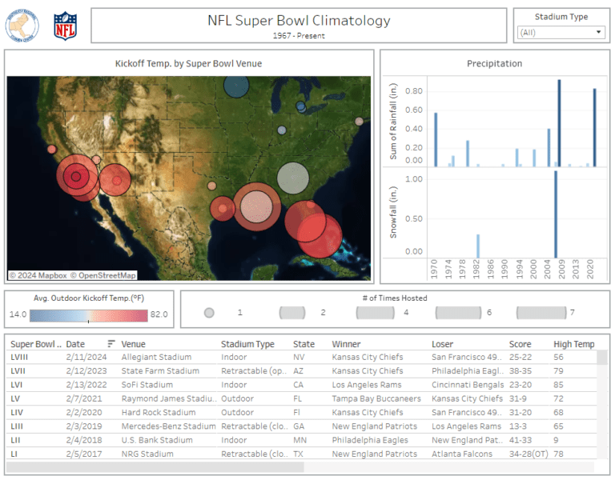
Task: Click the table vertical scrollbar thumb
Action: [602, 358]
